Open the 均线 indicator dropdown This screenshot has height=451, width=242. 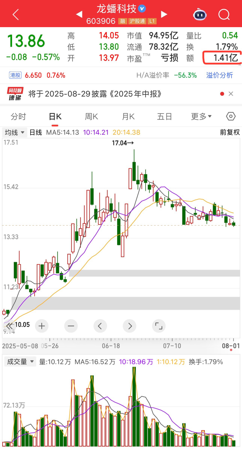pos(14,132)
